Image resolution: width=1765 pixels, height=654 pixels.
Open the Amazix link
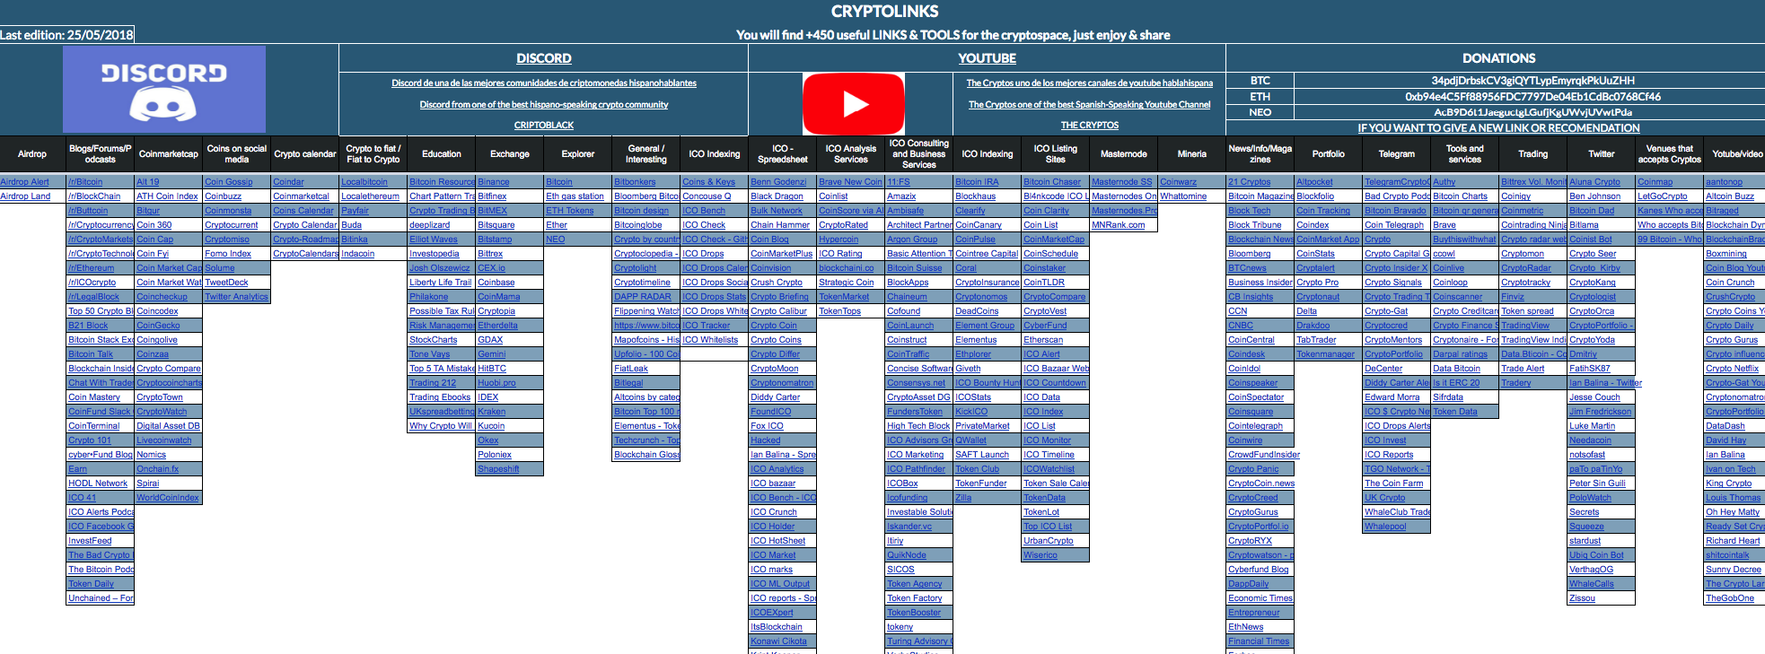point(901,196)
